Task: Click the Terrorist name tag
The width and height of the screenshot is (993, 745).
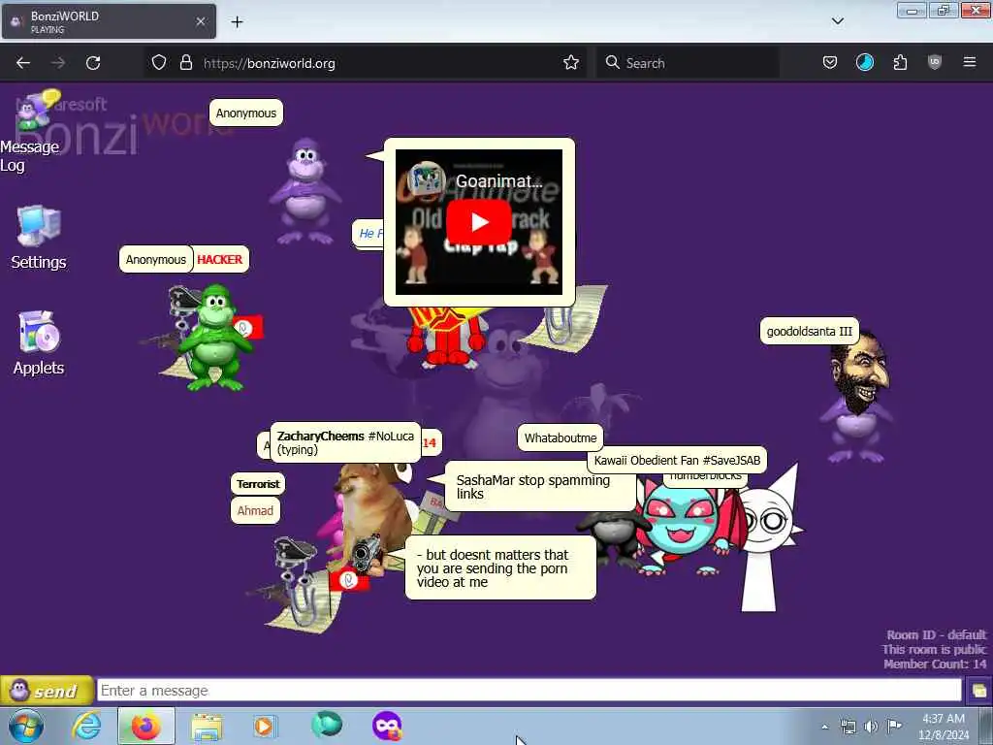Action: tap(258, 484)
